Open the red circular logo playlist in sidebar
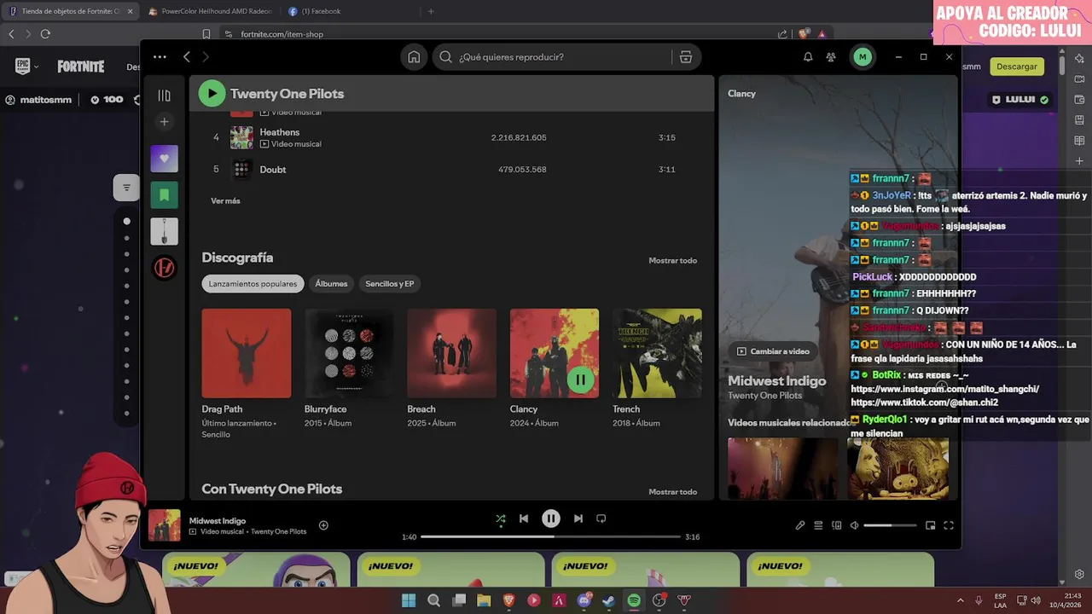1092x614 pixels. (x=165, y=268)
